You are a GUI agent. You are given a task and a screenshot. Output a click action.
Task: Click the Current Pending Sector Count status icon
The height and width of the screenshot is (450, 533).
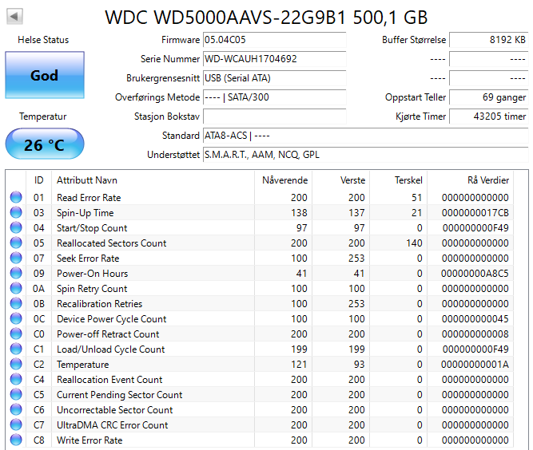click(15, 395)
